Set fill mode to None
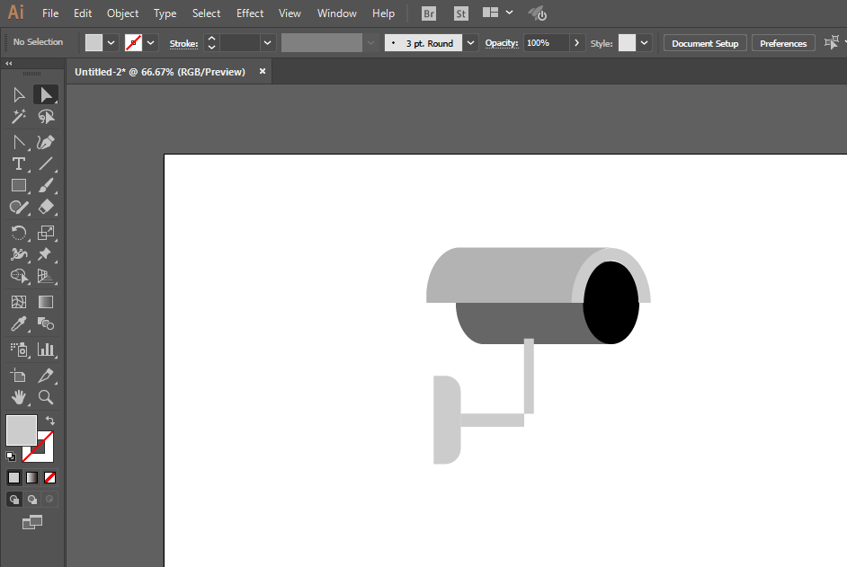The height and width of the screenshot is (567, 847). (49, 477)
